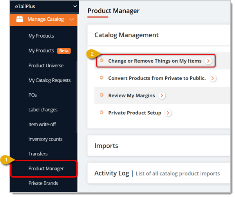Viewport: 235px width, 197px height.
Task: Open the first My Products menu item
Action: point(41,36)
